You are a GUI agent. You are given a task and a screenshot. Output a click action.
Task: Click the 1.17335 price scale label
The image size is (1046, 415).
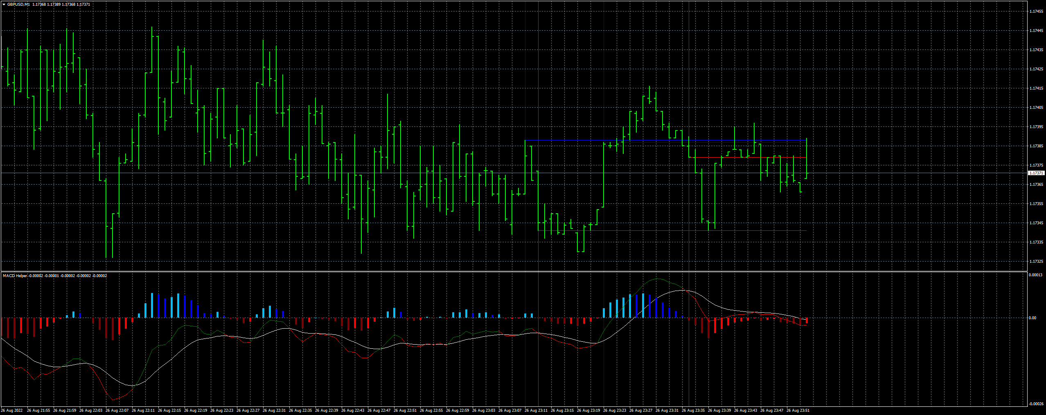1037,242
